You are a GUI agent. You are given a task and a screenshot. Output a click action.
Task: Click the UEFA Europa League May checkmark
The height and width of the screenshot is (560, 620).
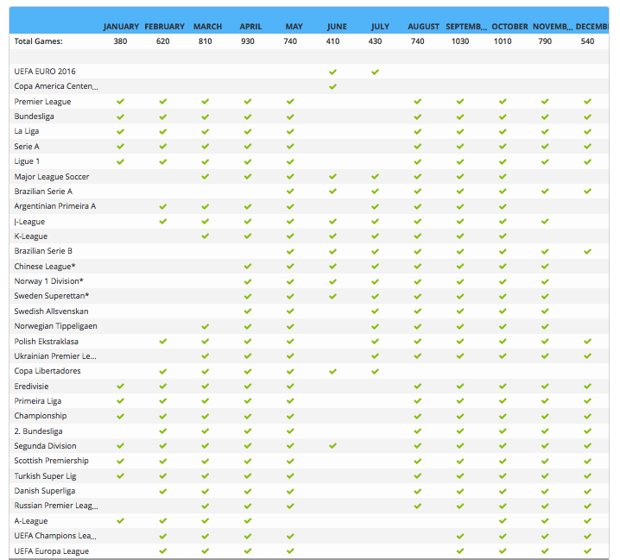290,551
